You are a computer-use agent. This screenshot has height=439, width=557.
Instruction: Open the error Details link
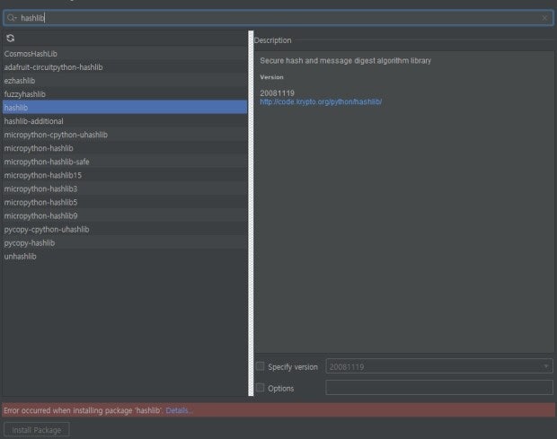coord(178,410)
